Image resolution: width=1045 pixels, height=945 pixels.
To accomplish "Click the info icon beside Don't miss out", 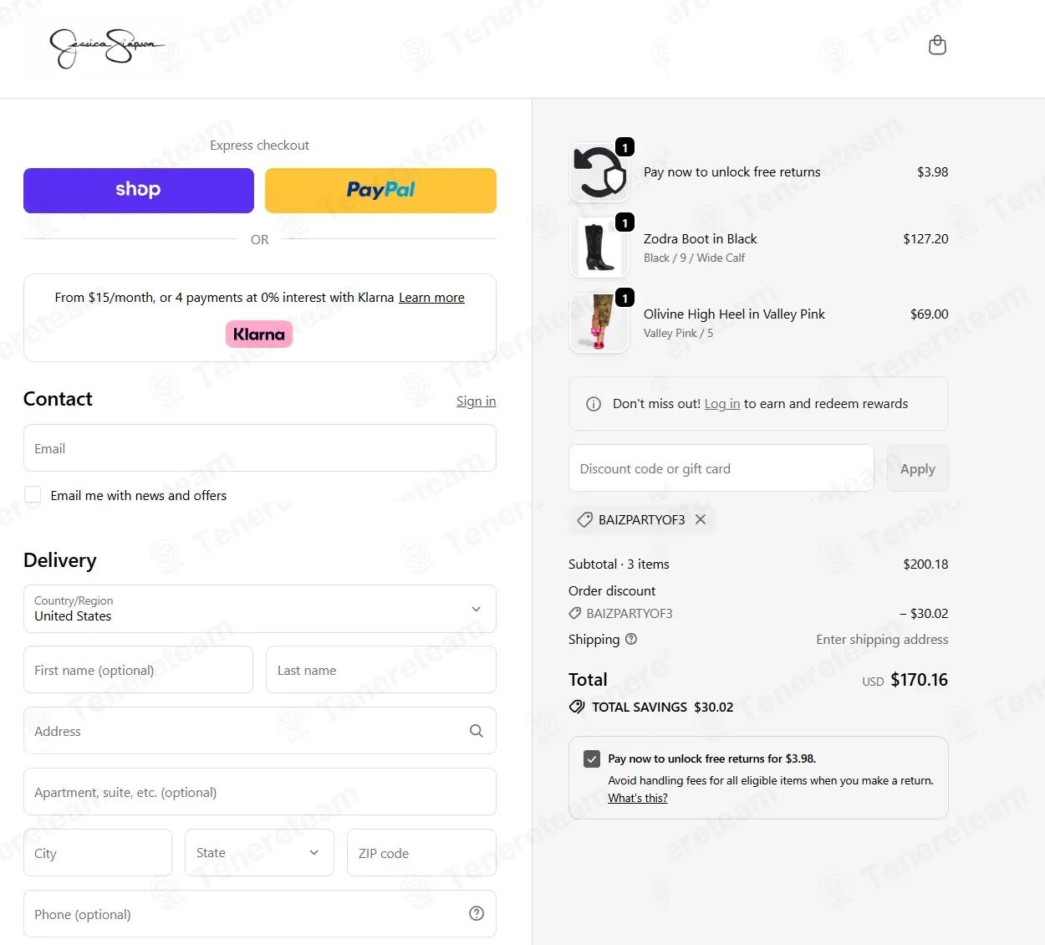I will point(594,404).
